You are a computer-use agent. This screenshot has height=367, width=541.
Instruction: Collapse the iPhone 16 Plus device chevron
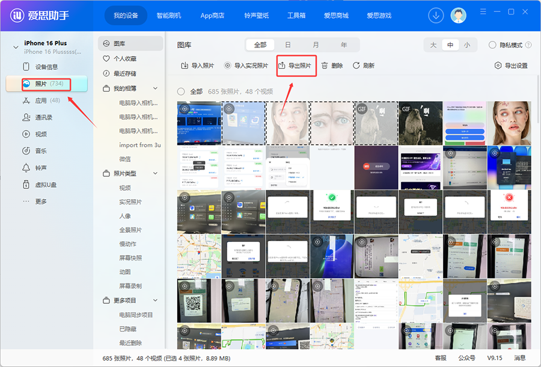click(x=16, y=47)
